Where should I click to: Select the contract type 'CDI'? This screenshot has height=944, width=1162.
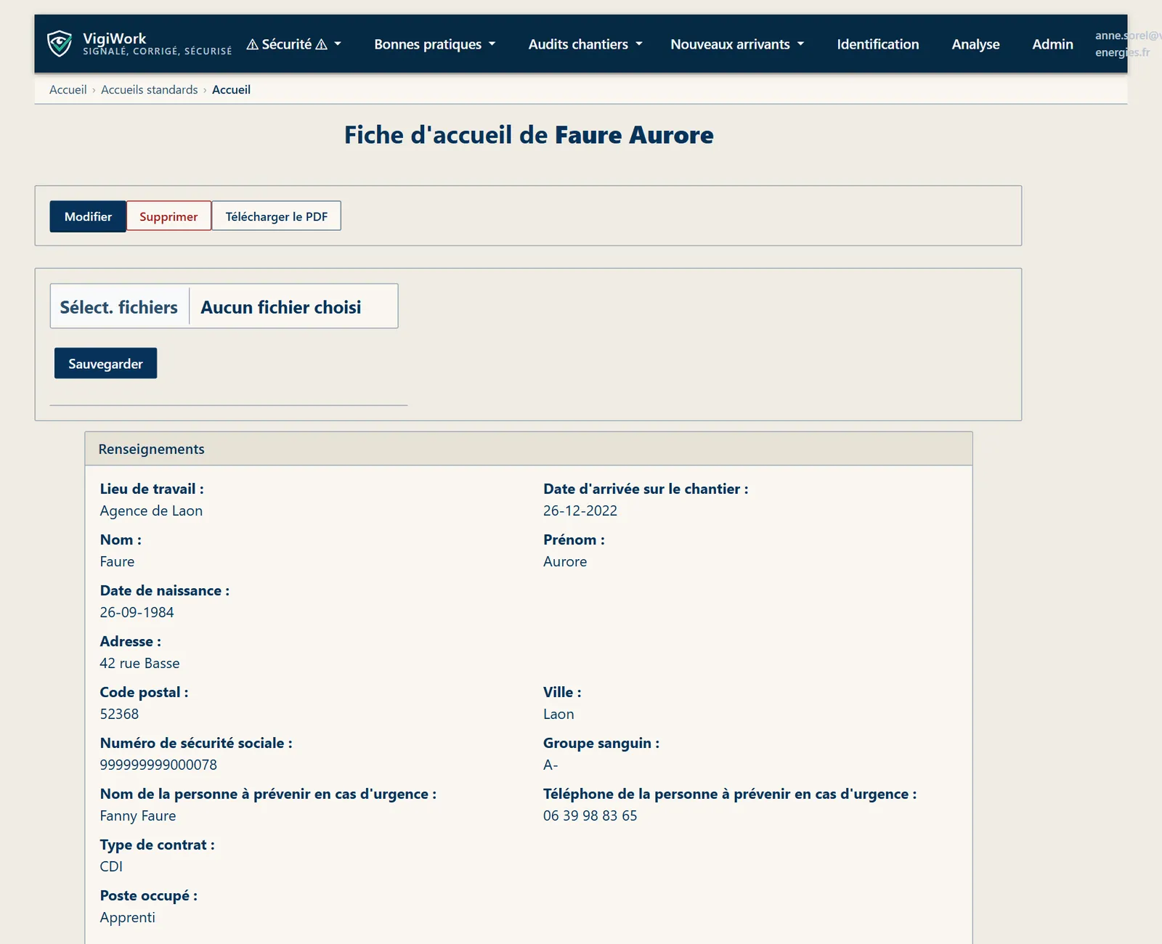(x=111, y=866)
